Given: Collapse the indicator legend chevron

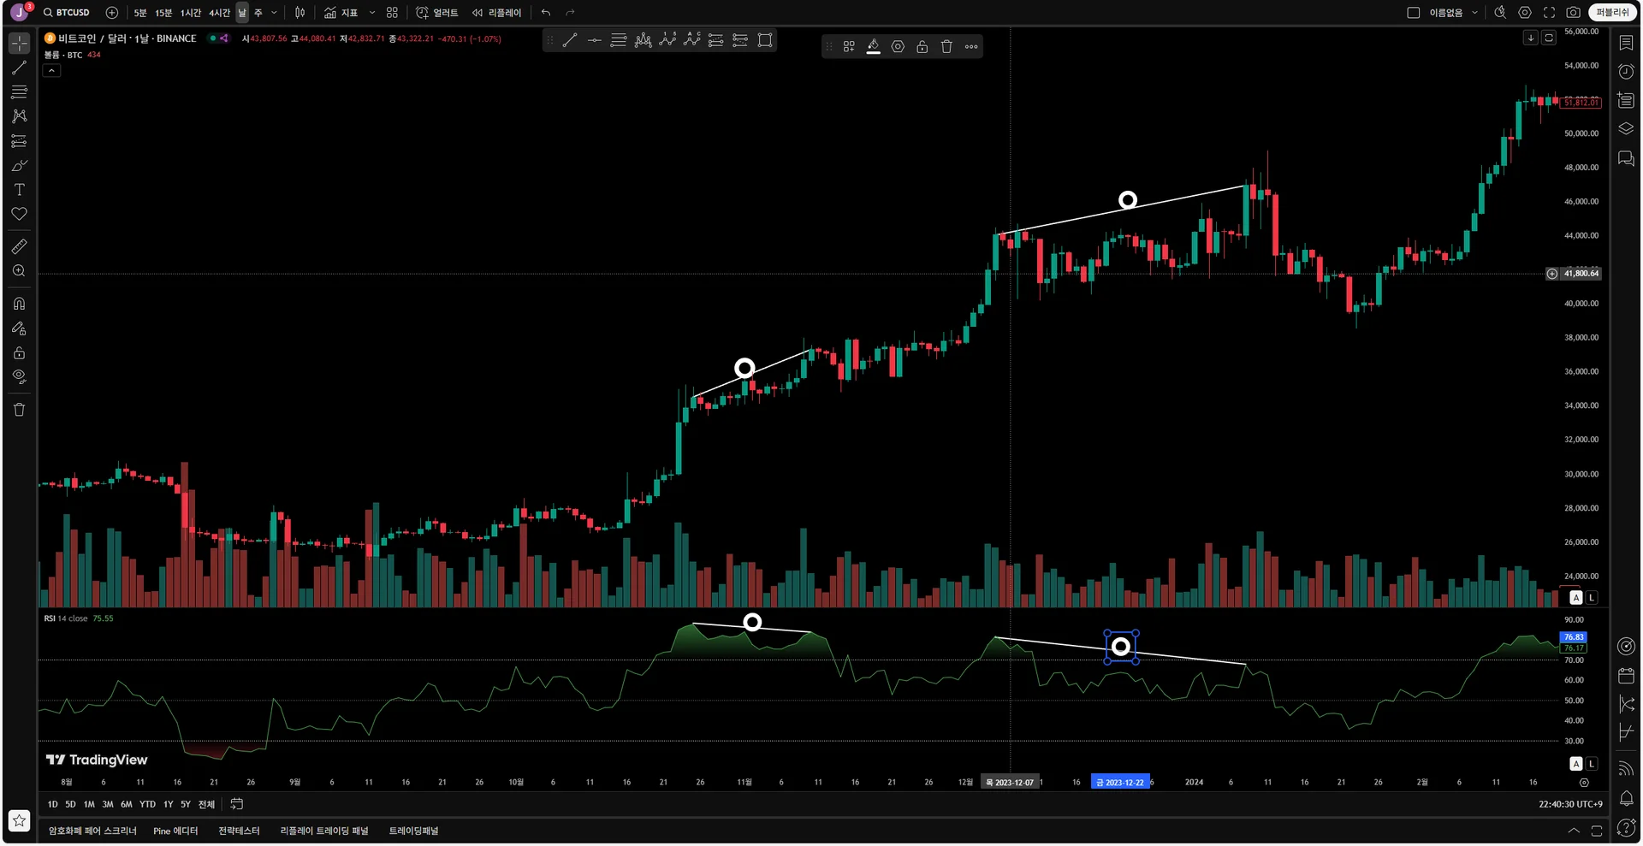Looking at the screenshot, I should point(52,71).
